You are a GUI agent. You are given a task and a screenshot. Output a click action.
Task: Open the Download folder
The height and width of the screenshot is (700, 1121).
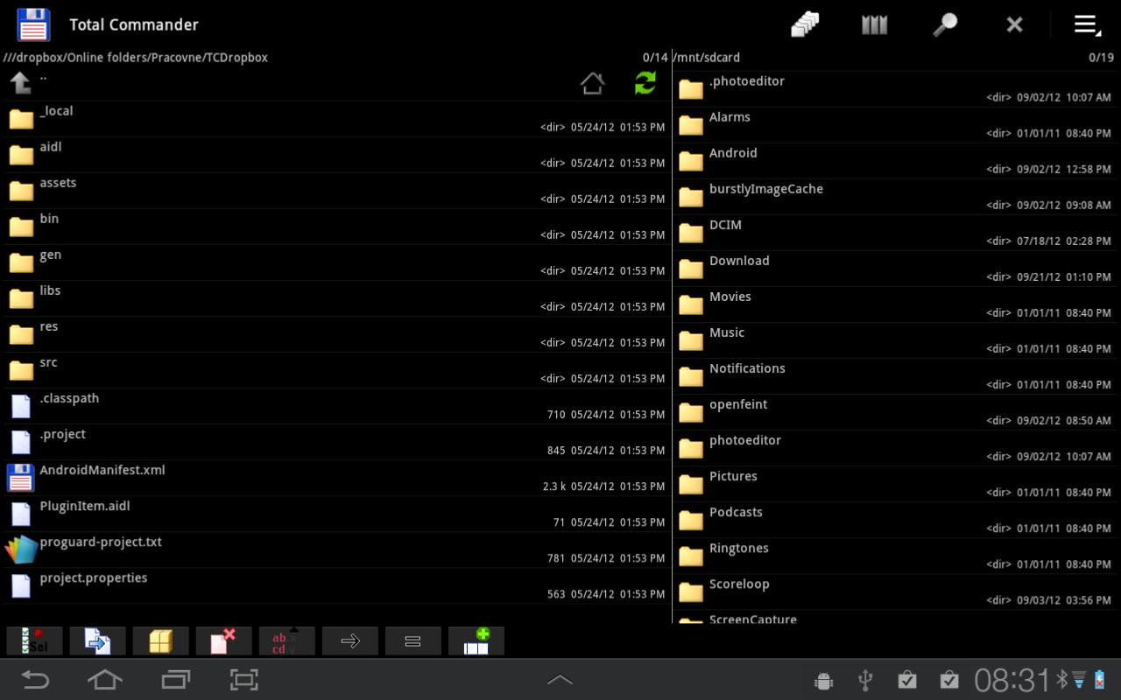[897, 269]
